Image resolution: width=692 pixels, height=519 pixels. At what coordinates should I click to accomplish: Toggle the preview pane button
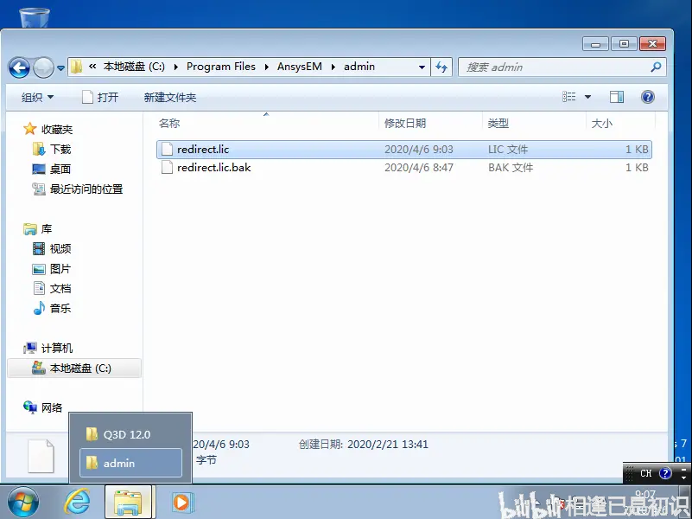(617, 97)
